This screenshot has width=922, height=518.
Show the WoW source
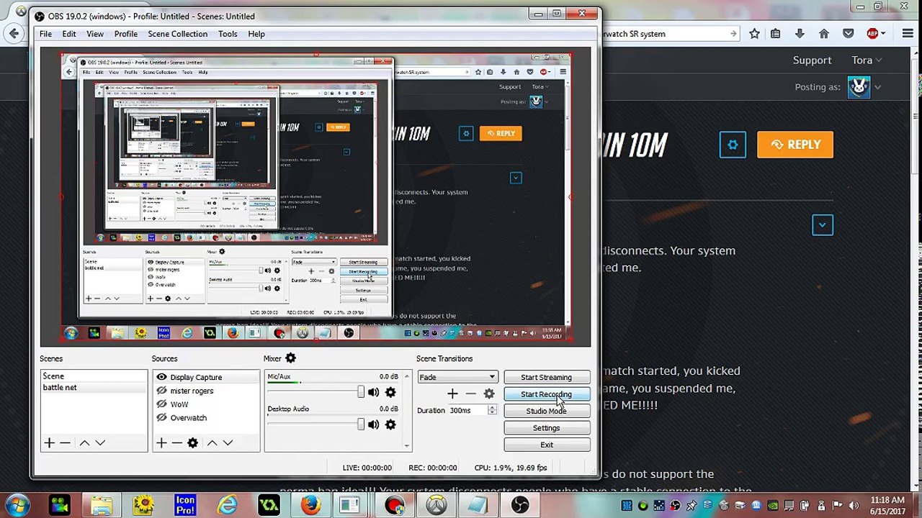tap(161, 404)
